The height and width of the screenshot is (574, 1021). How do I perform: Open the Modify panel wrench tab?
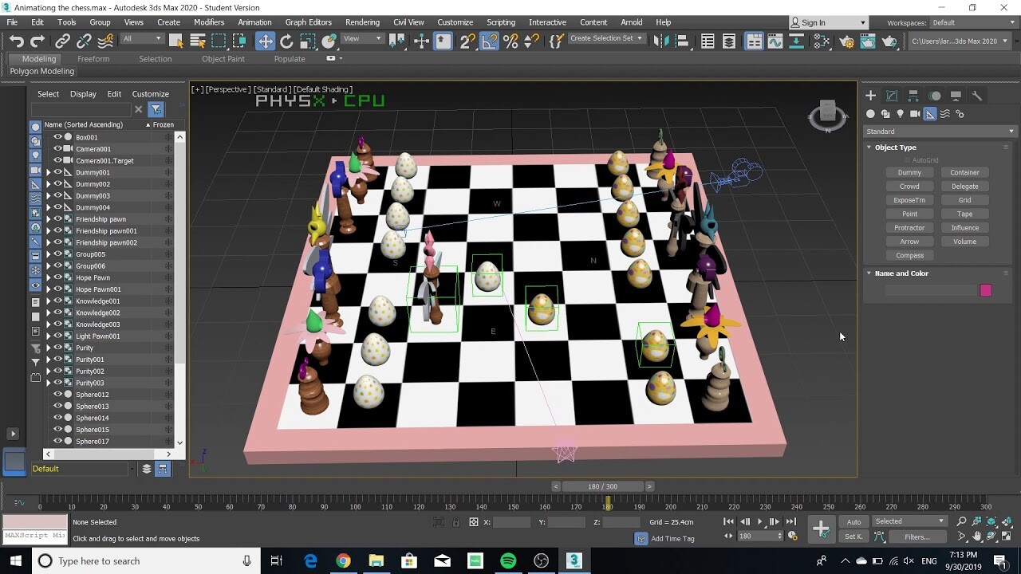pyautogui.click(x=977, y=95)
